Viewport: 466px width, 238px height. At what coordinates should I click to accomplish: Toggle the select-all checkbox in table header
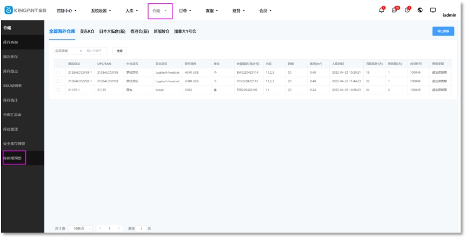58,64
